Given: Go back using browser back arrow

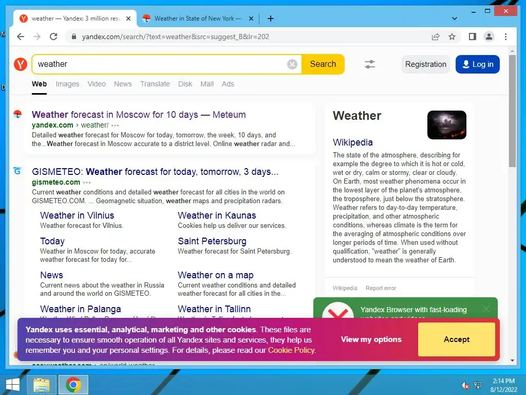Looking at the screenshot, I should [x=21, y=37].
